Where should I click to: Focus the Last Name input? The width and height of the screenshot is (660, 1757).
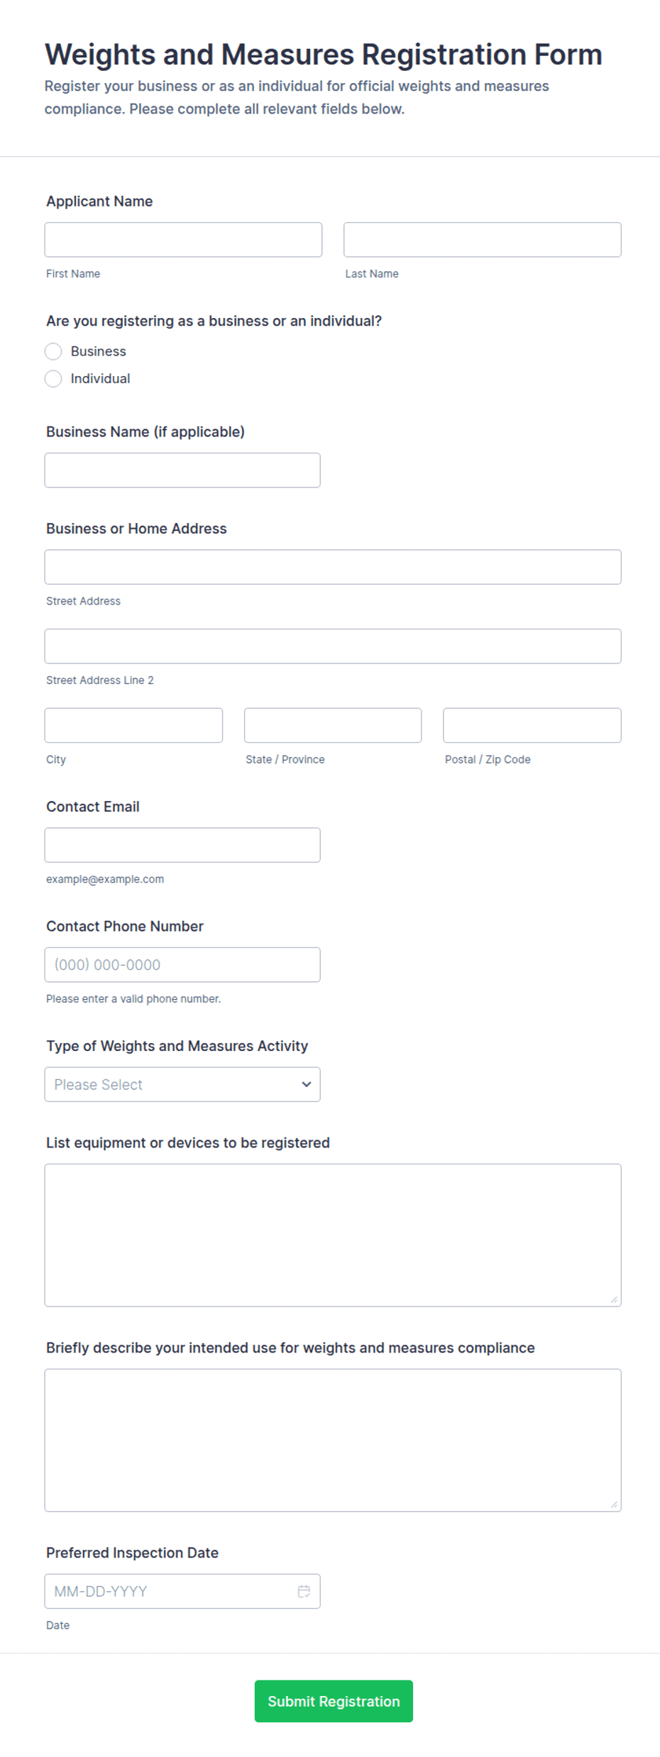point(483,240)
